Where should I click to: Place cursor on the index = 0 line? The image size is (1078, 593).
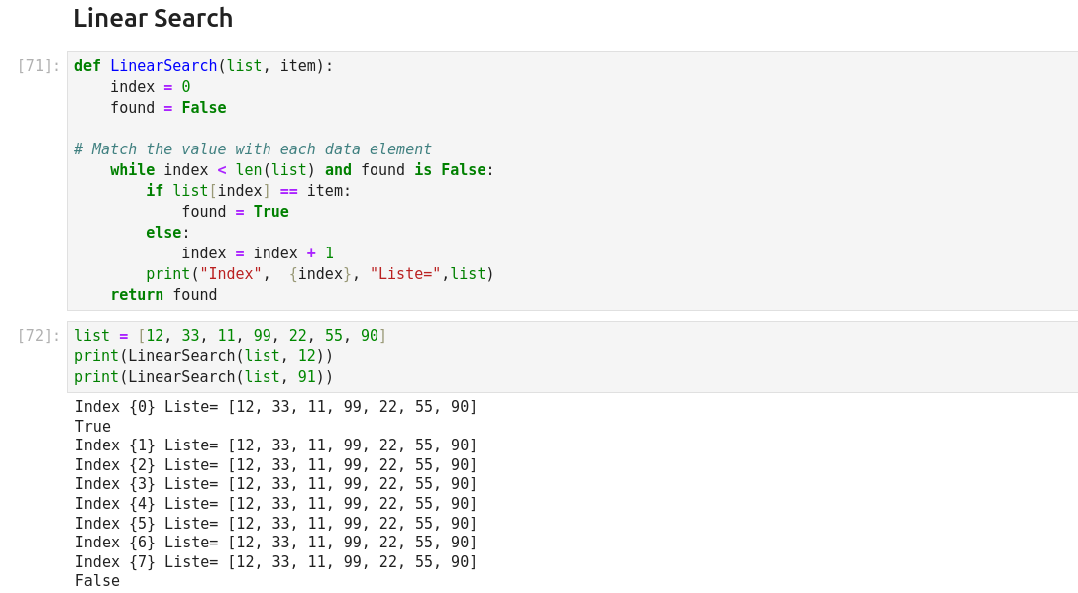(x=150, y=87)
